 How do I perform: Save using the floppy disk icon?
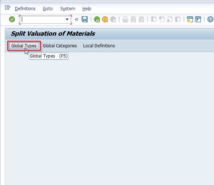click(85, 19)
